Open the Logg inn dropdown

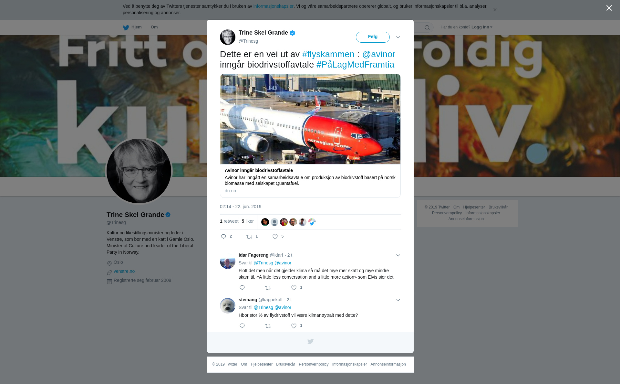click(482, 27)
